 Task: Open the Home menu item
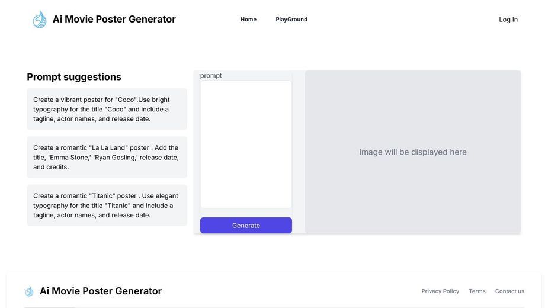tap(248, 19)
